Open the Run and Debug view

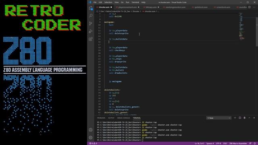pos(91,31)
